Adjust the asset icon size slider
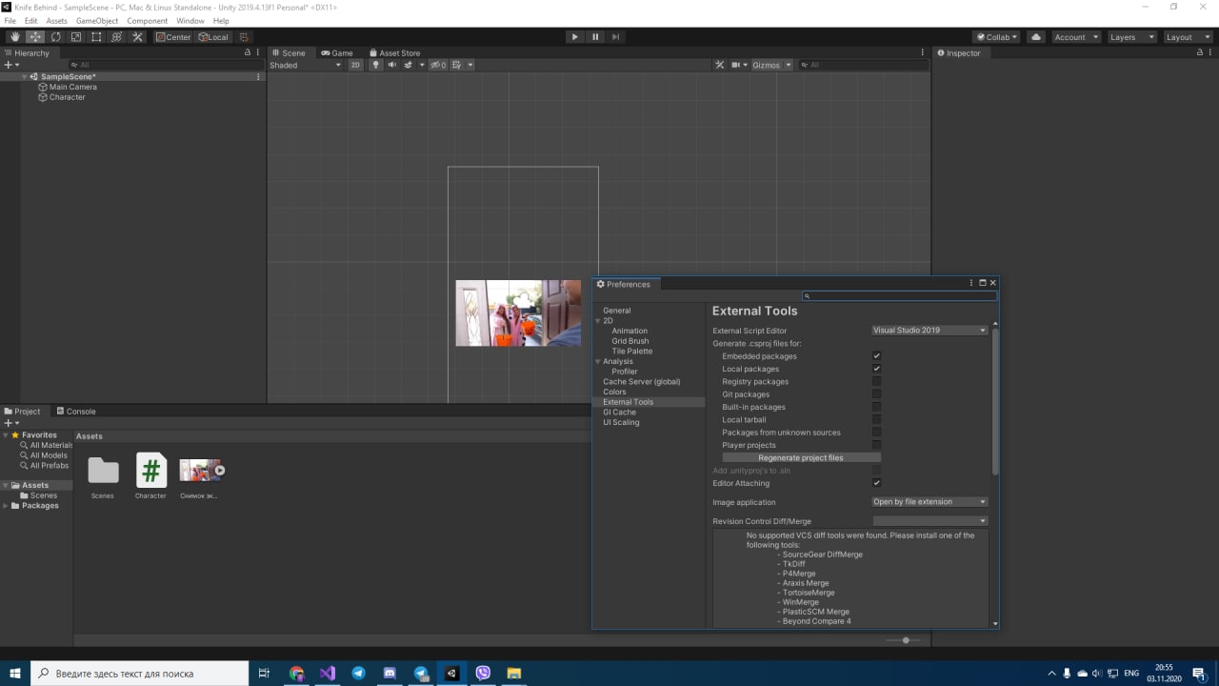The image size is (1219, 686). (905, 640)
